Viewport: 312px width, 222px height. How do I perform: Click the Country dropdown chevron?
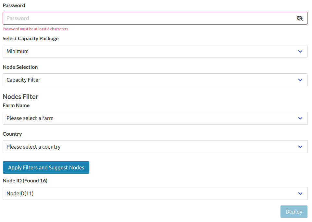pos(300,147)
